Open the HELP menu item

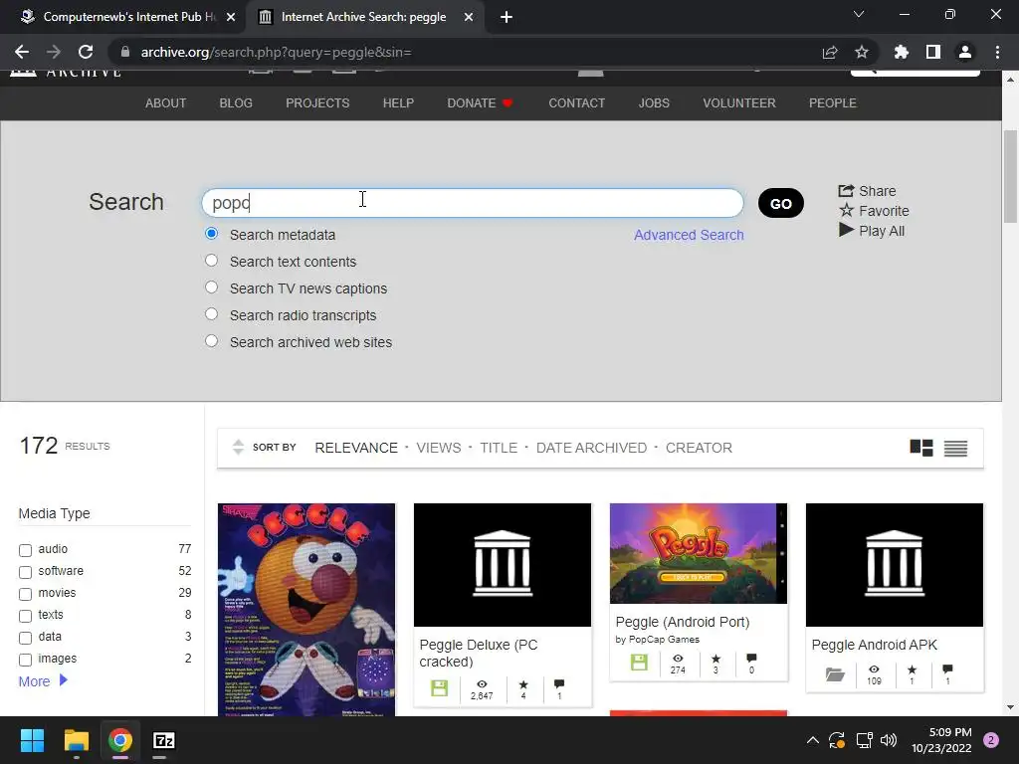point(398,103)
